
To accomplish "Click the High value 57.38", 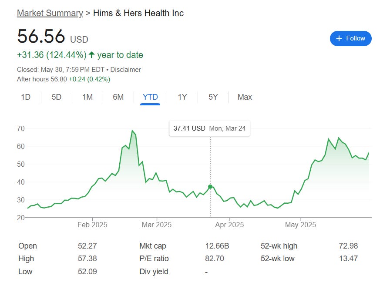I will click(87, 259).
